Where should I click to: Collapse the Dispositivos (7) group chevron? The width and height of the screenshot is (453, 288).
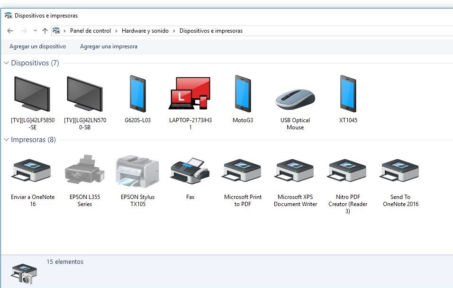coord(6,63)
